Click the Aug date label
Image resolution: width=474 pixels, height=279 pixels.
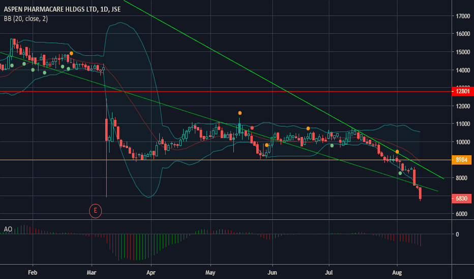tap(397, 273)
